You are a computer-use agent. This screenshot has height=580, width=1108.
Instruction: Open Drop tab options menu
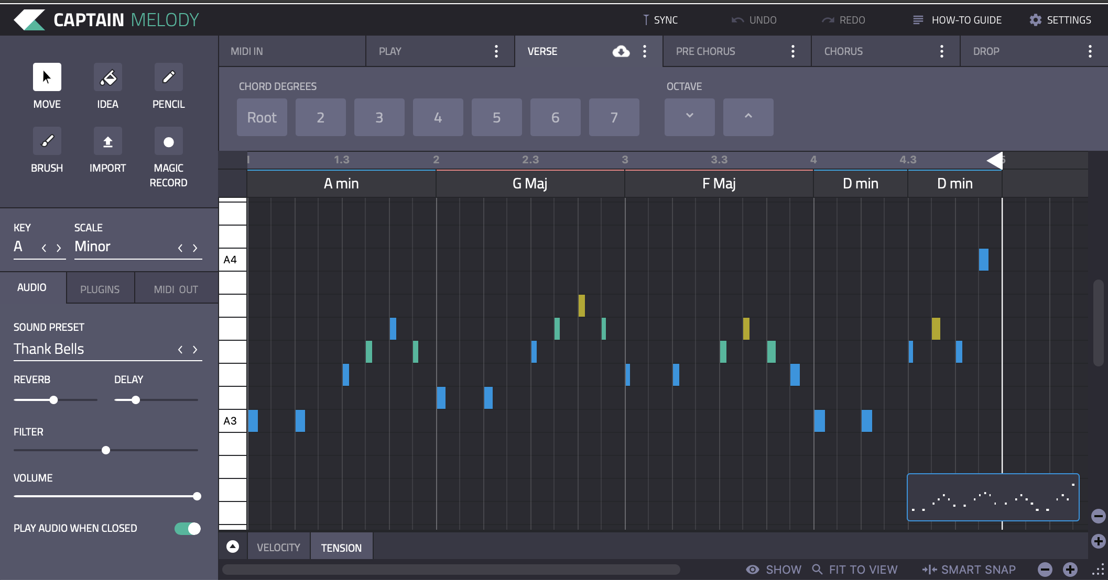[x=1090, y=51]
